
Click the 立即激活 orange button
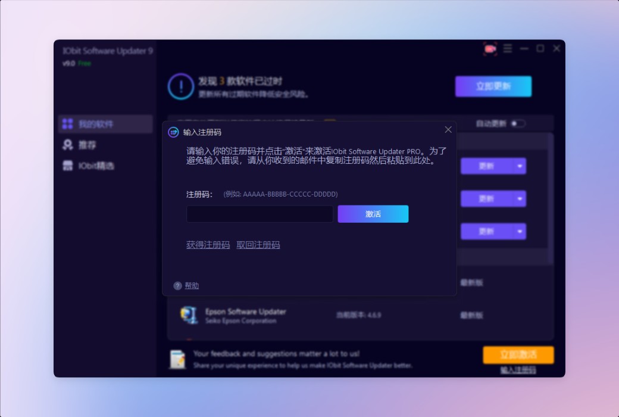[518, 354]
